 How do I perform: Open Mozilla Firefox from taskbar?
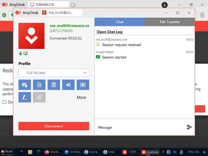coord(53,152)
